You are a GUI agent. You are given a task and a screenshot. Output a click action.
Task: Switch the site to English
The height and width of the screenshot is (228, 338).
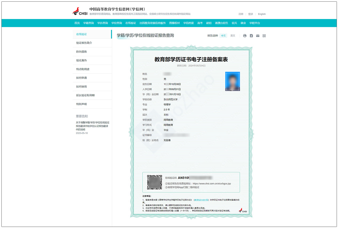tap(262, 14)
